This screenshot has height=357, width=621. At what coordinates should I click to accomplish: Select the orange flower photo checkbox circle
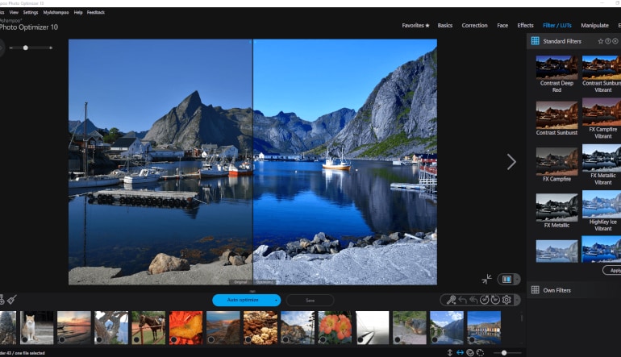pos(174,339)
